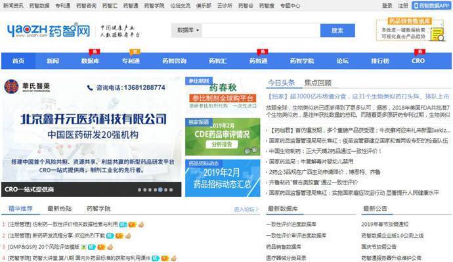Open 药智学院 in main navigation
Viewport: 453px width, 262px height.
pos(302,61)
